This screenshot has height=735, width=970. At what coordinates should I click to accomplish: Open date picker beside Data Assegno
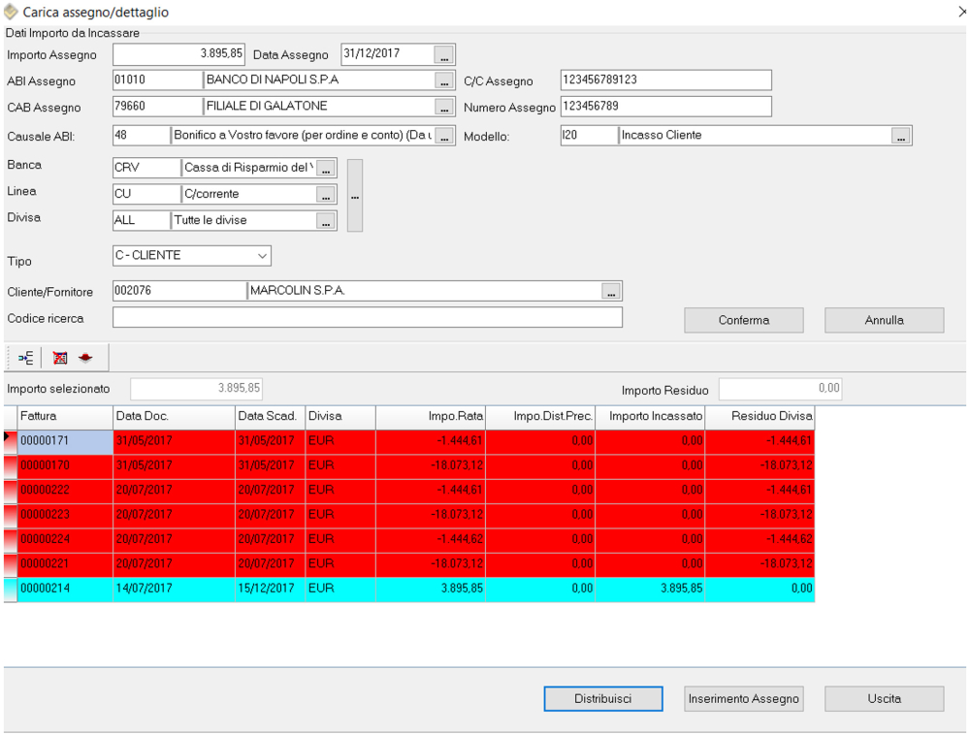click(x=444, y=54)
